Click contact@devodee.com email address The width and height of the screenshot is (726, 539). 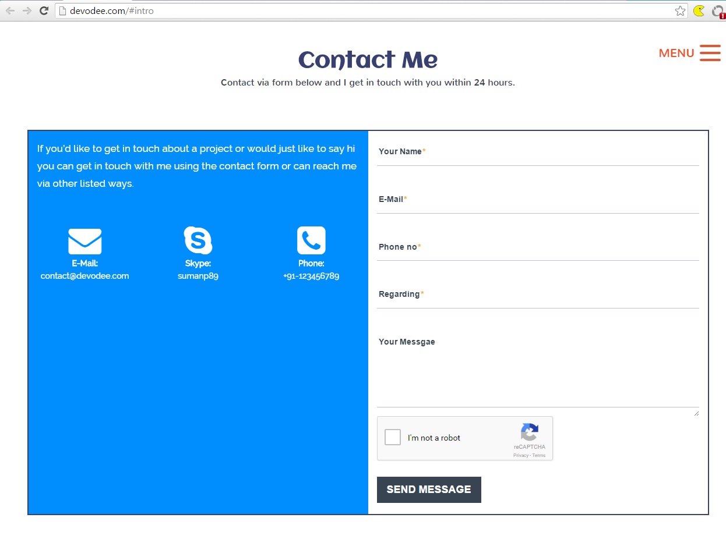85,276
